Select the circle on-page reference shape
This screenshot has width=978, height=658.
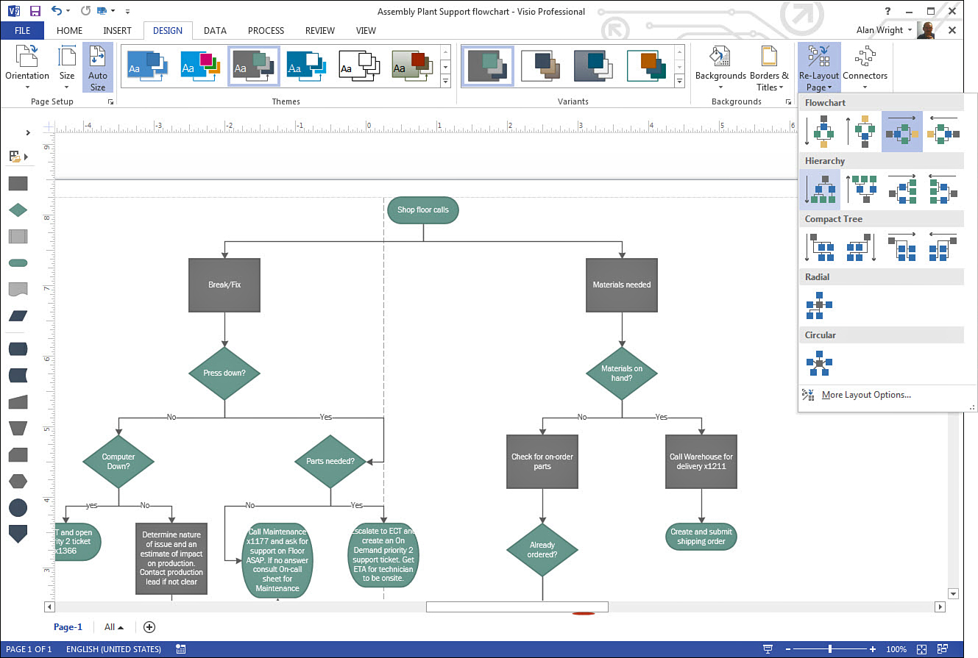pyautogui.click(x=18, y=507)
